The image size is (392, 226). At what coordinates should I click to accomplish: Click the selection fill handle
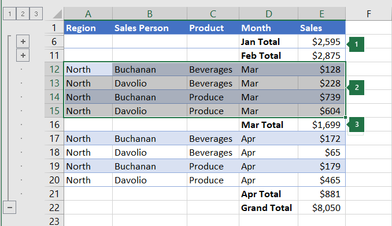[x=345, y=118]
